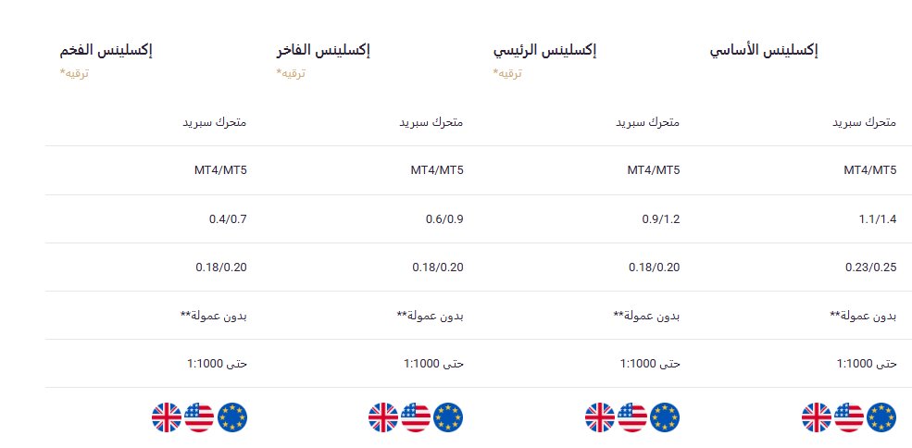Click the إكسلينس الرئيسي account heading
Screen dimensions: 912x448
click(543, 51)
